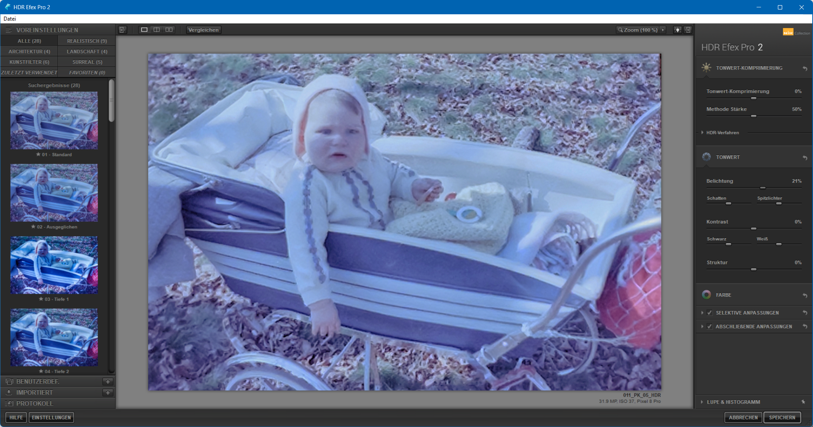Hide the left presets panel icon

(122, 30)
